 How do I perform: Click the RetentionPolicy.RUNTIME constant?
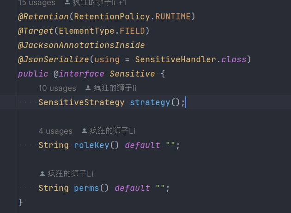click(132, 17)
